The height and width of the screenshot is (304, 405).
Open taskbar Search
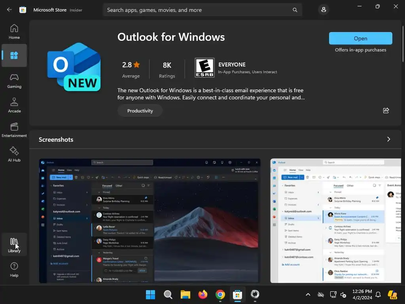[168, 294]
